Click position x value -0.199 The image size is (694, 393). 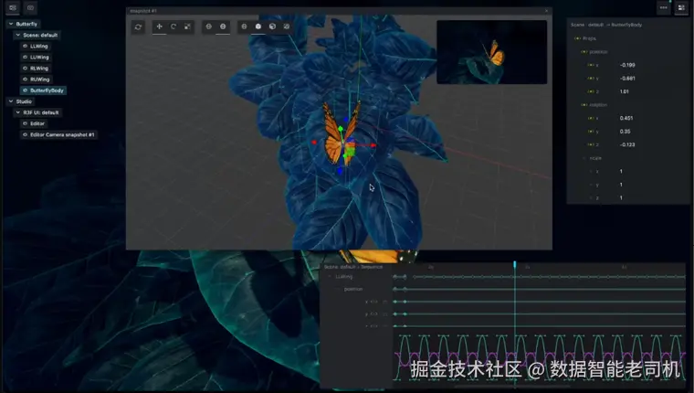click(x=627, y=65)
